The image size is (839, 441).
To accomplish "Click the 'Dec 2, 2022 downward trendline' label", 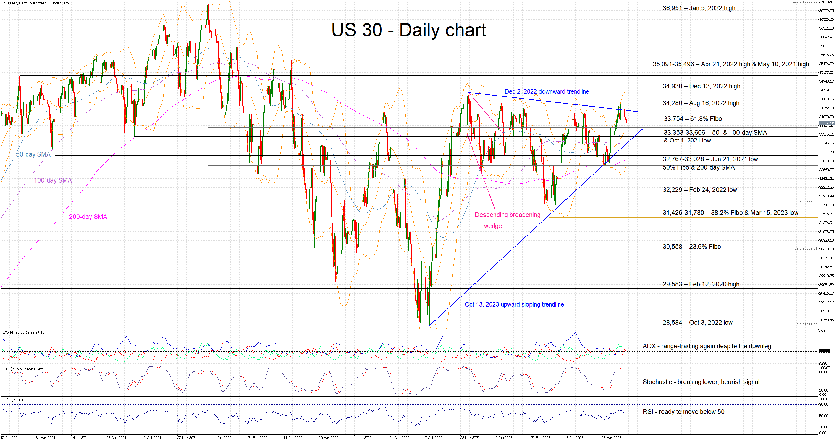I will coord(547,92).
